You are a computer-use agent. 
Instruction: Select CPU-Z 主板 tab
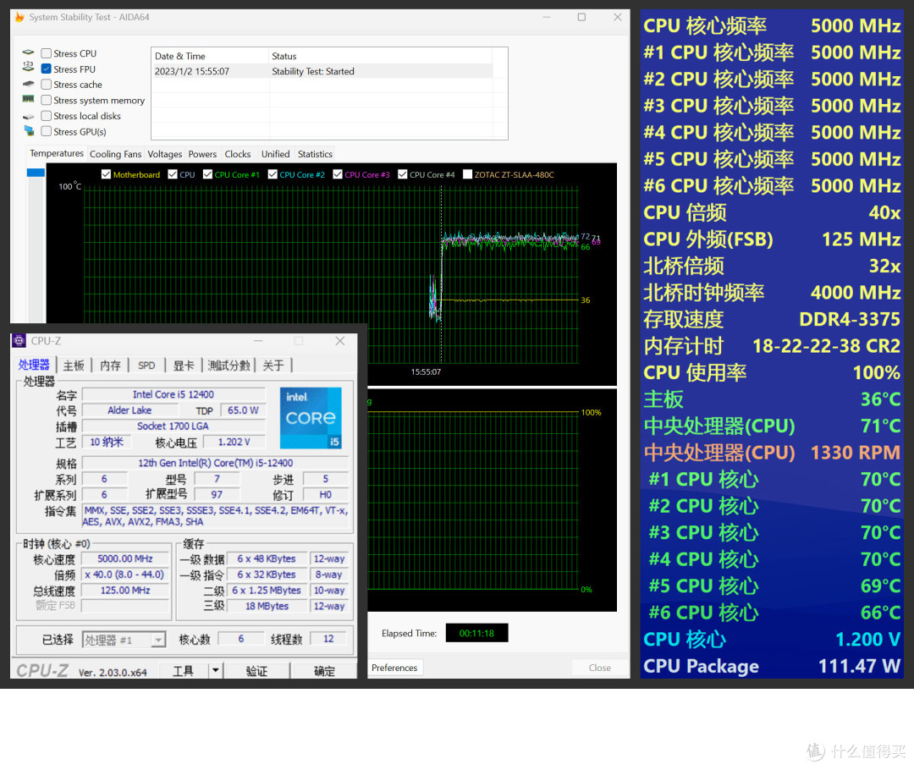[x=74, y=366]
